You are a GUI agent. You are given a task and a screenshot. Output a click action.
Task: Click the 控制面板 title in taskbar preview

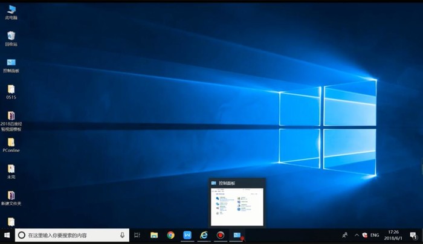pyautogui.click(x=227, y=184)
